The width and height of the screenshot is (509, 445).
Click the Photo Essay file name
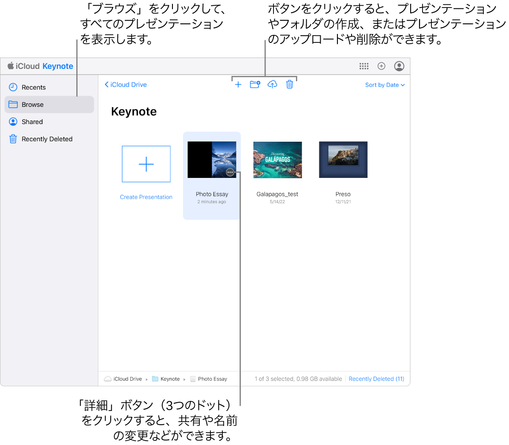pos(212,194)
